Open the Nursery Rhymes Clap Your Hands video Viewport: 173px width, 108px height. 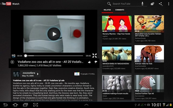[117, 29]
